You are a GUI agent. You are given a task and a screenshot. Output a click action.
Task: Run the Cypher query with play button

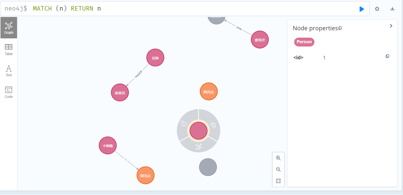(x=362, y=9)
